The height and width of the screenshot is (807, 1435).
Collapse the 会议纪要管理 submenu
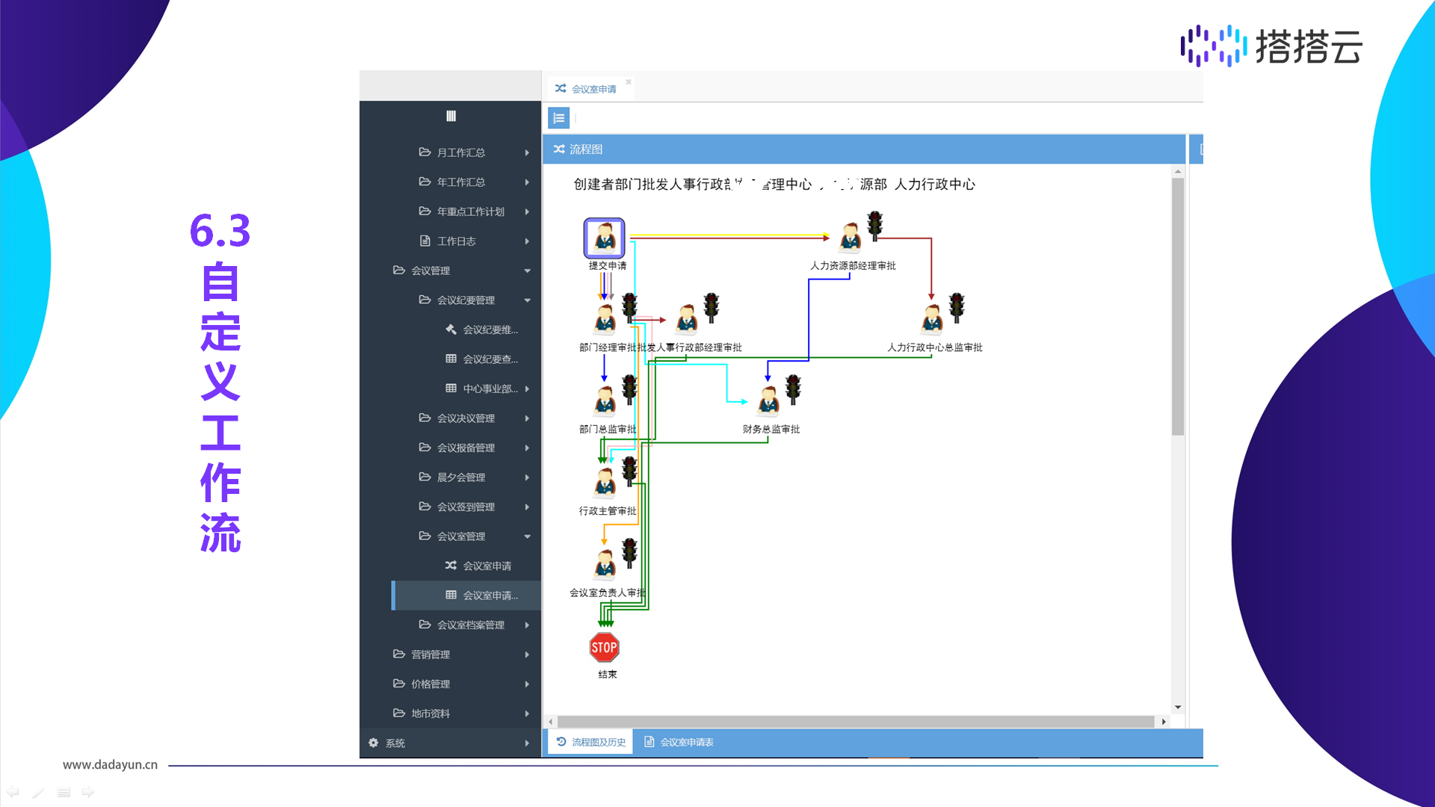tap(466, 300)
